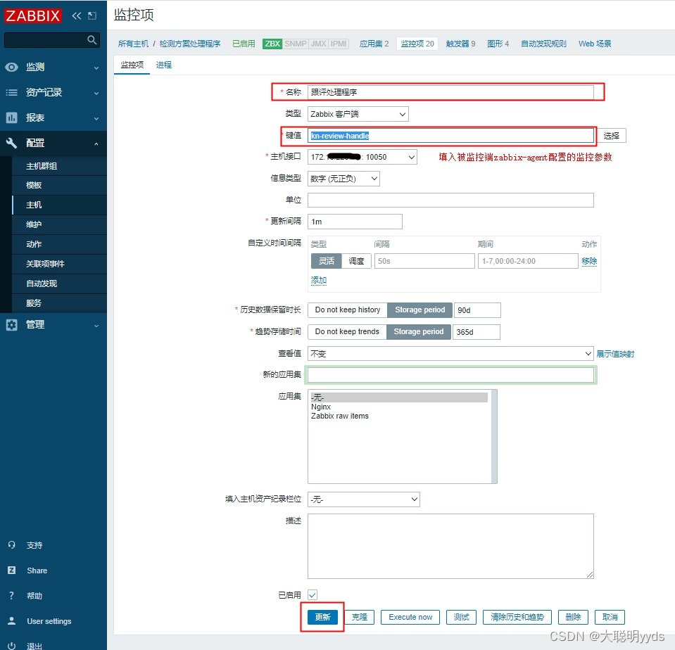Click the kiosk mode icon beside logo
The width and height of the screenshot is (675, 650).
click(x=92, y=16)
